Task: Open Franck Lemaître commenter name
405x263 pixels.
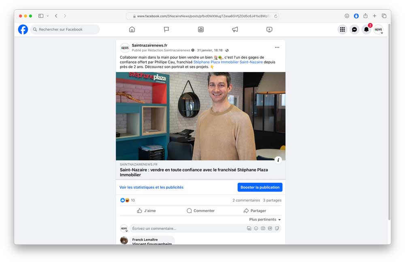Action: click(145, 240)
